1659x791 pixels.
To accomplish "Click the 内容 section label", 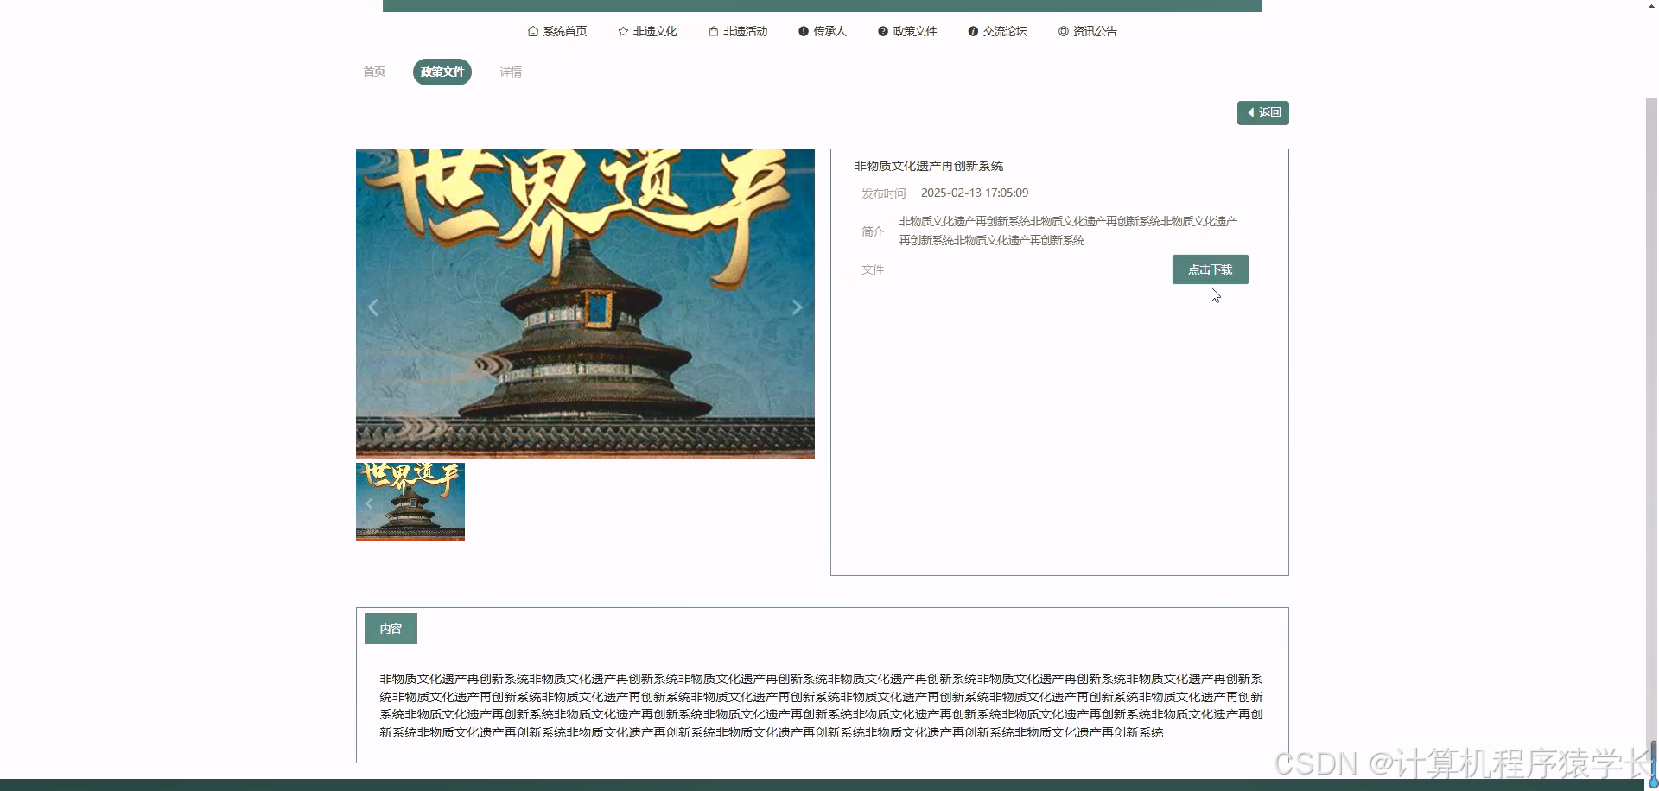I will click(391, 629).
